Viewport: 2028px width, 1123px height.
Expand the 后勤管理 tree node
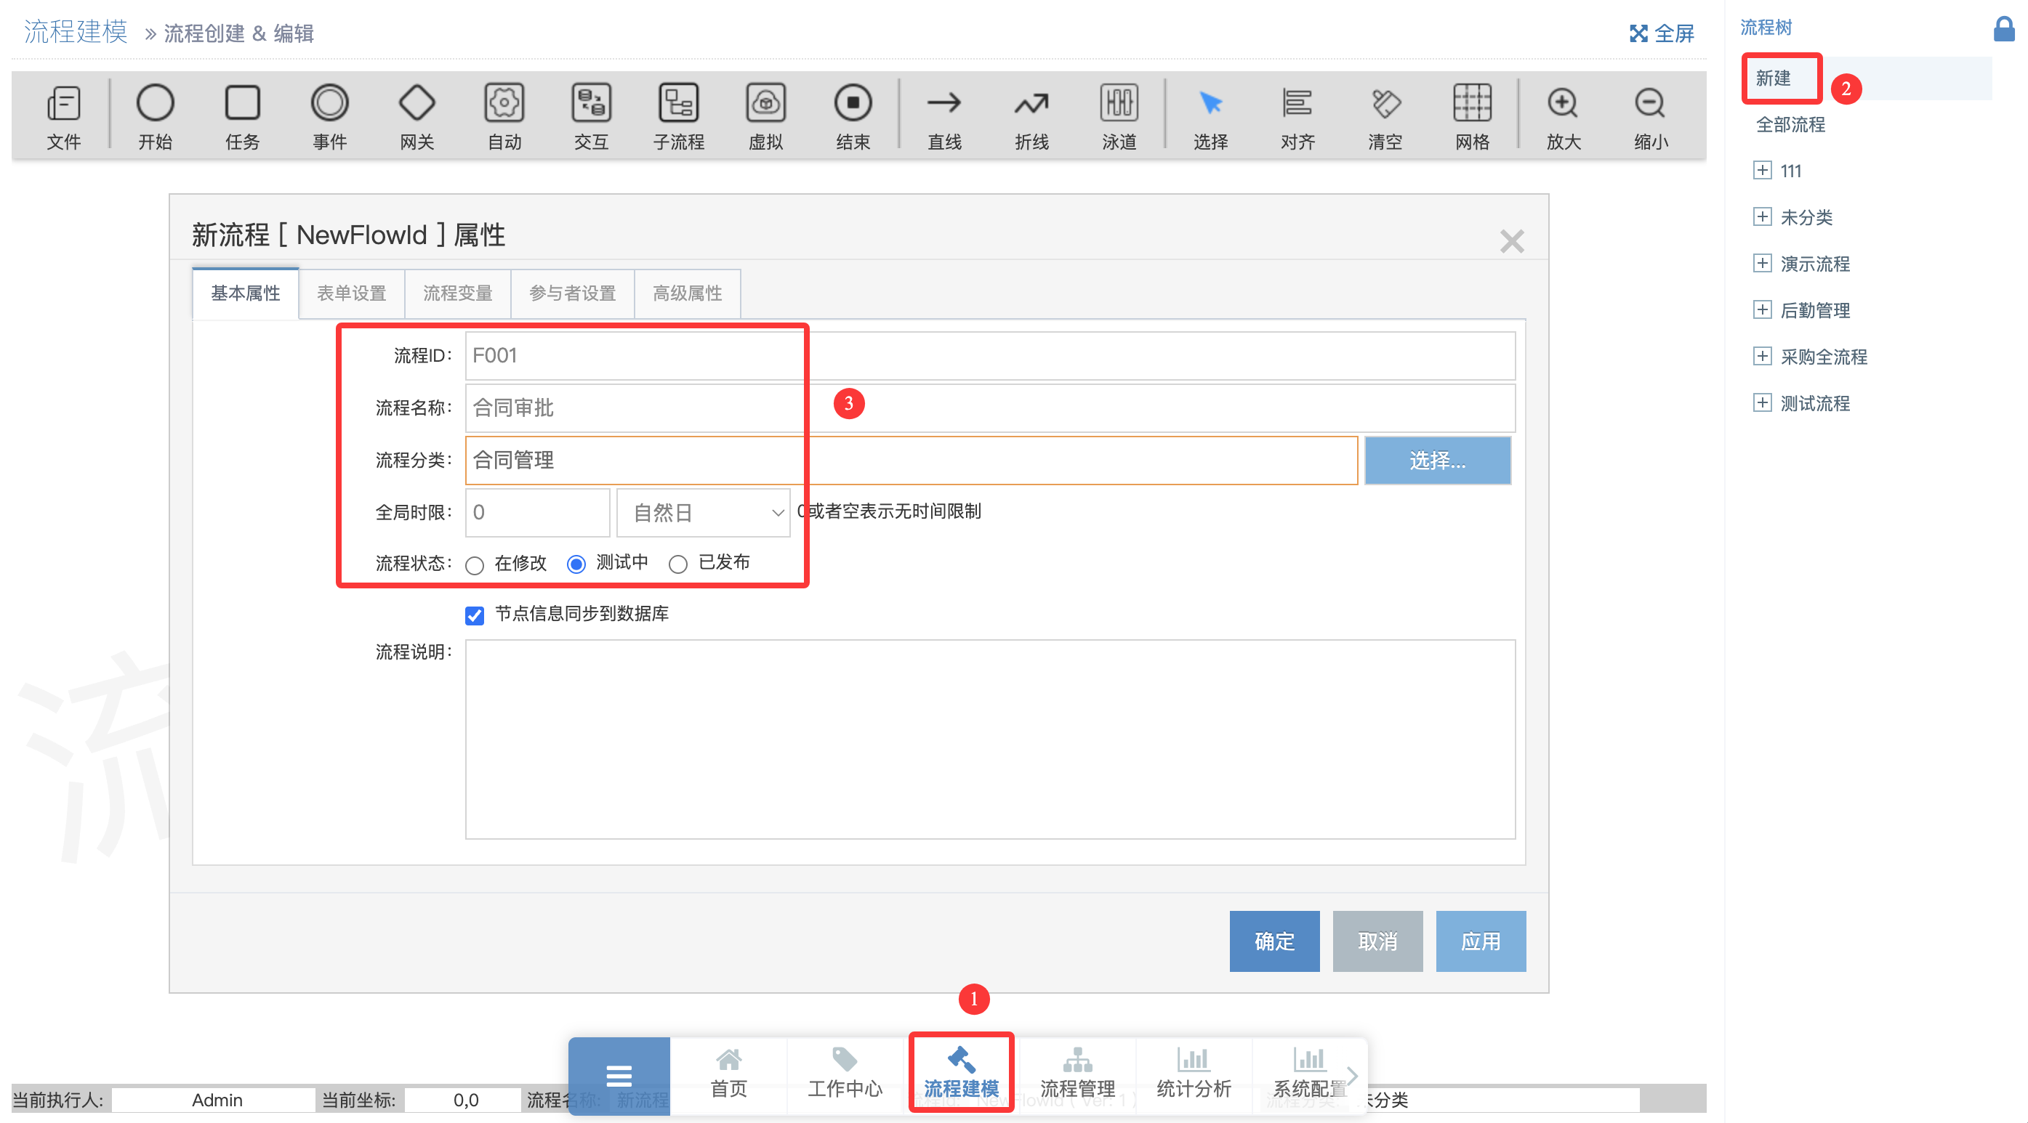1762,309
